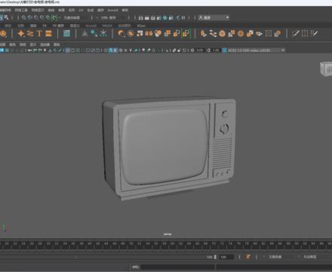
Task: Toggle Snap to Curves magnet icon
Action: coord(30,17)
